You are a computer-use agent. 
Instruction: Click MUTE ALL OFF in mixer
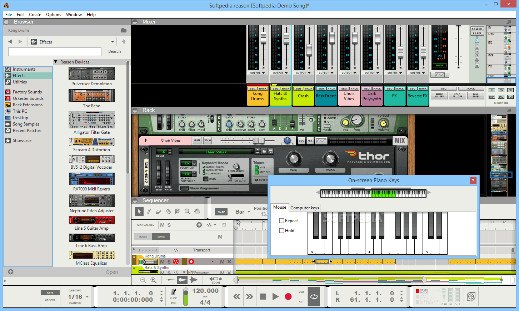click(439, 96)
